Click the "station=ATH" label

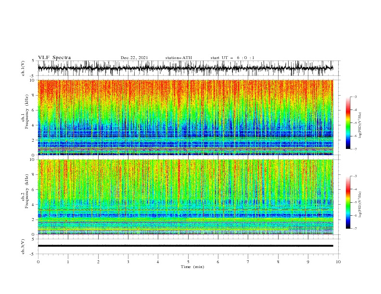178,58
